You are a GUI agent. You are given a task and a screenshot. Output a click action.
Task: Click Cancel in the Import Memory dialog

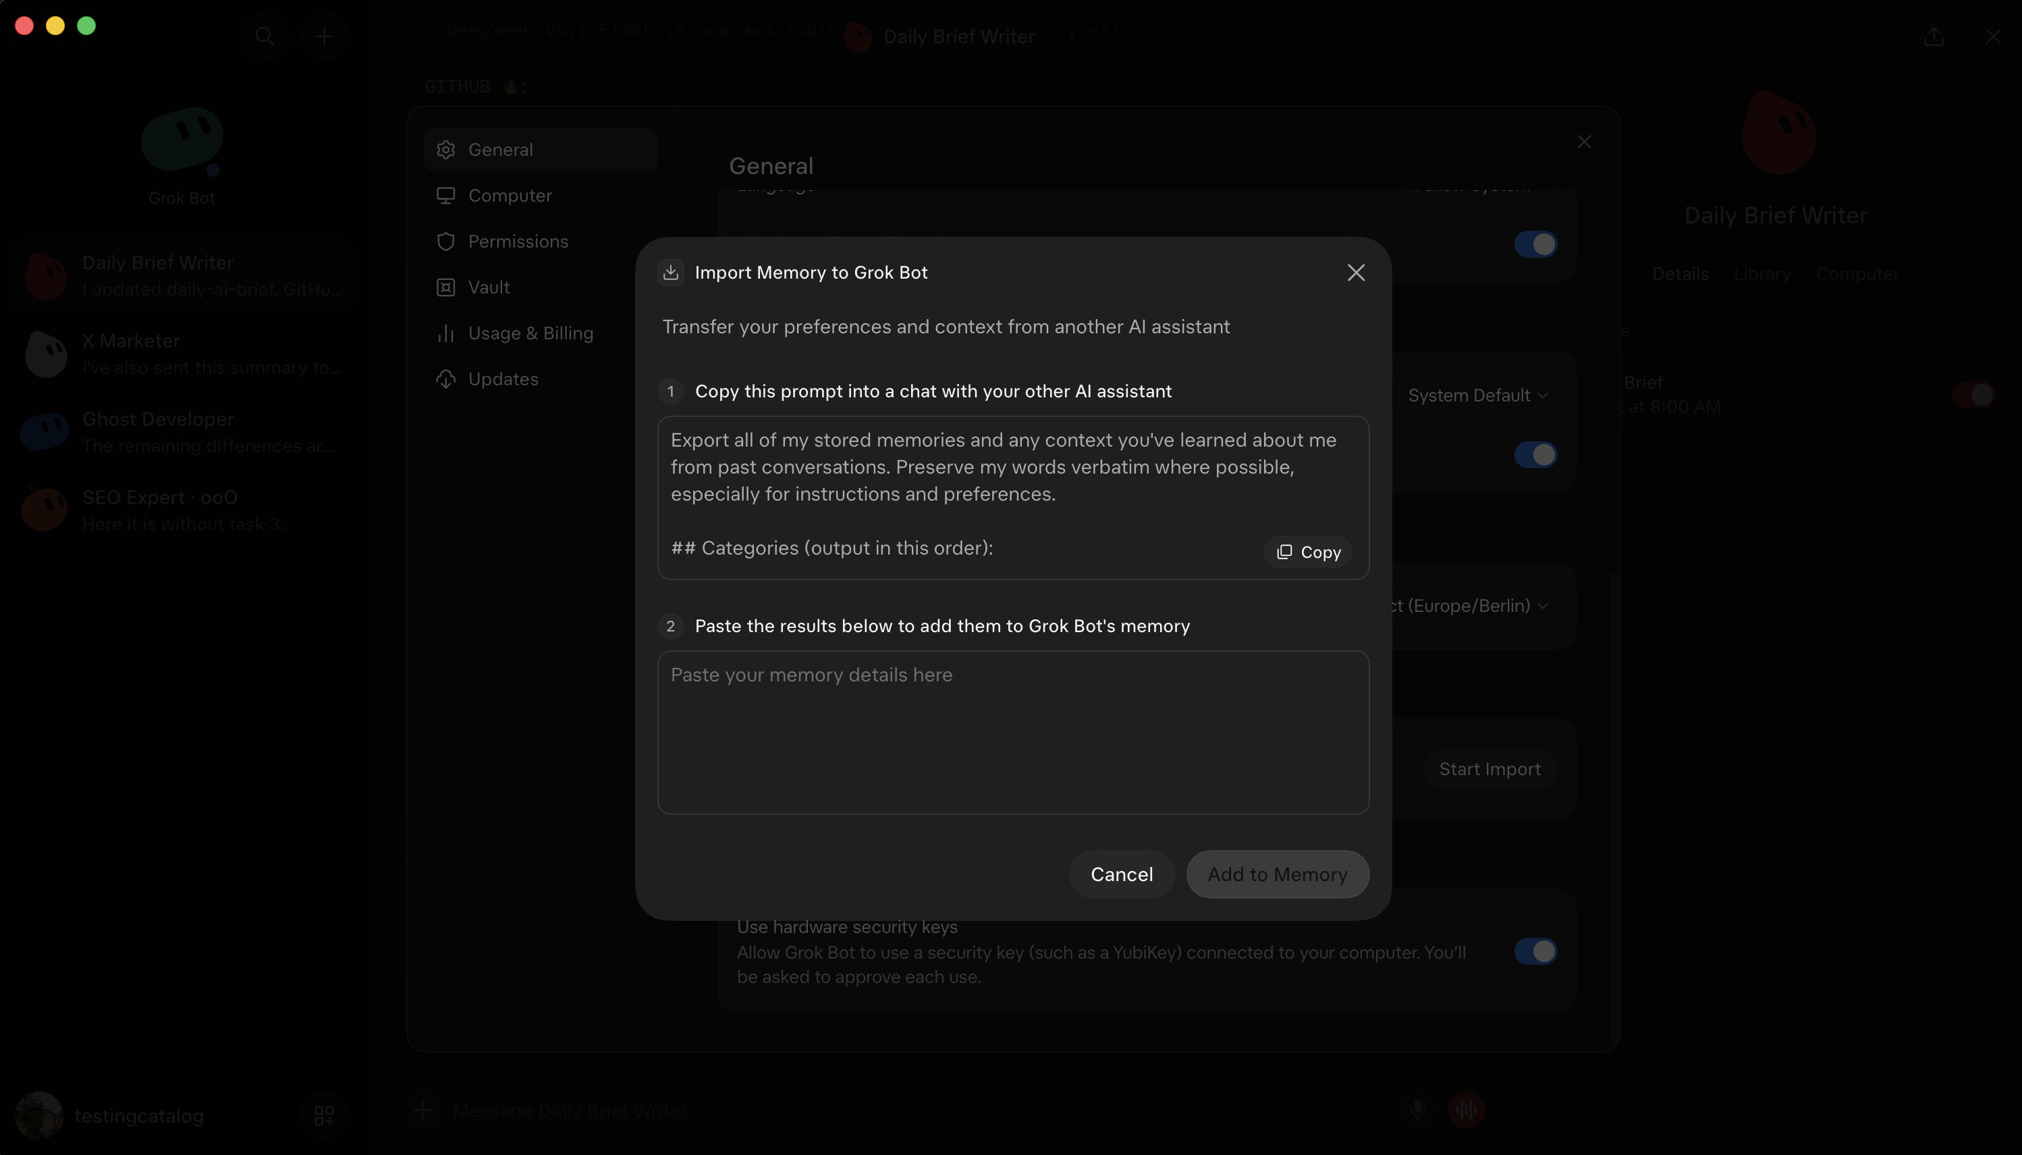click(1121, 874)
